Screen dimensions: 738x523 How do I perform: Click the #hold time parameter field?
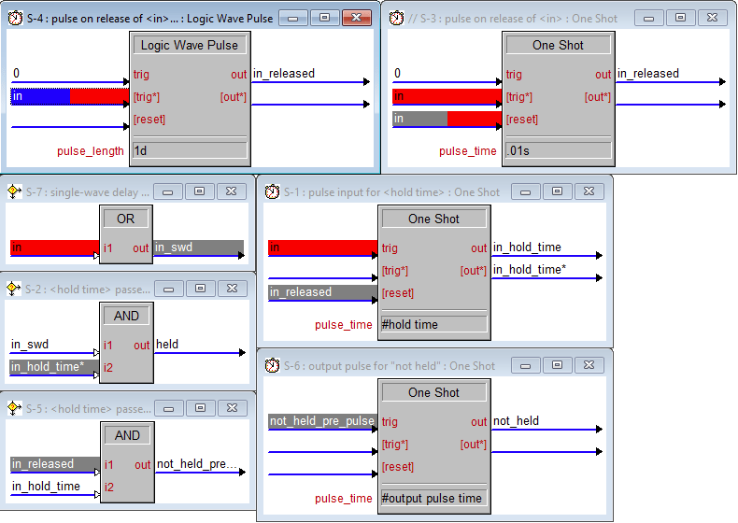click(433, 324)
